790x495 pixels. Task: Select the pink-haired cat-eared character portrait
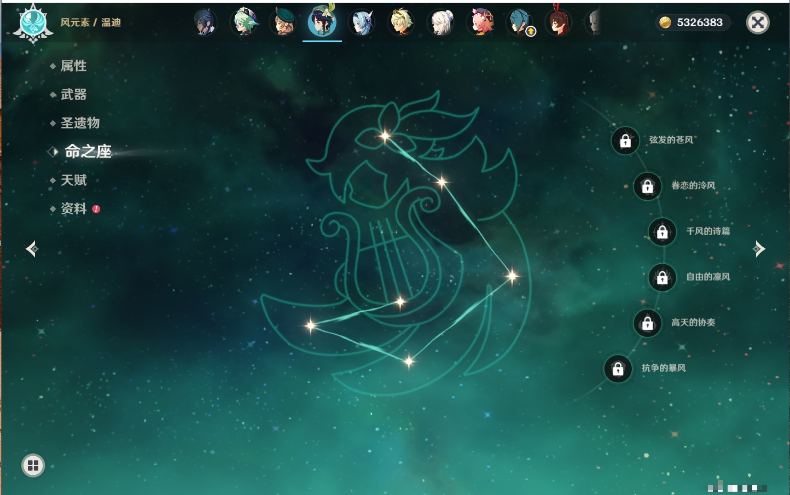click(480, 22)
